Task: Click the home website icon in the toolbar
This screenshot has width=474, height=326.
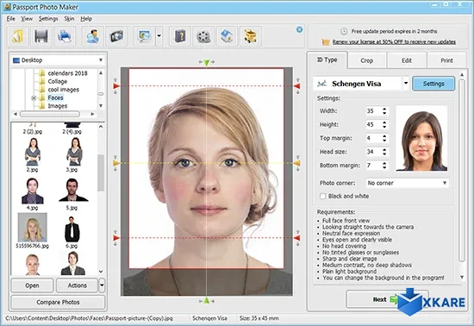Action: click(227, 36)
